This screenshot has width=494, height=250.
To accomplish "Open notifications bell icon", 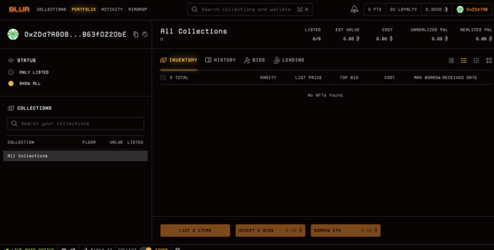I will pyautogui.click(x=354, y=9).
